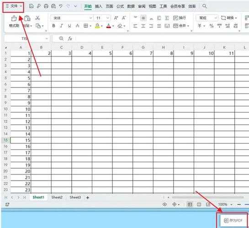249x228 pixels.
Task: Switch to the 开始 (Home) ribbon tab
Action: 88,6
